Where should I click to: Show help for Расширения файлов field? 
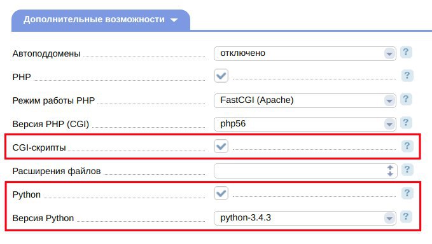click(407, 170)
